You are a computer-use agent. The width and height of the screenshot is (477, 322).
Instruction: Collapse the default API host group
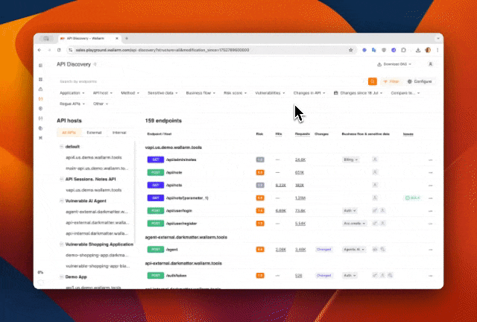point(61,147)
